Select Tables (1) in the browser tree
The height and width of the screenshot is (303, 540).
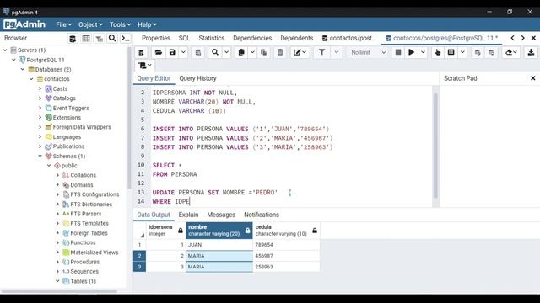[x=83, y=281]
